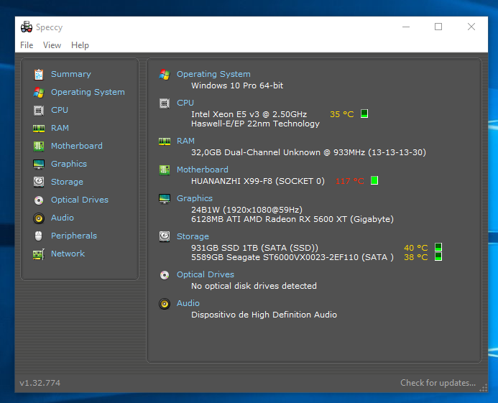The width and height of the screenshot is (498, 403).
Task: Click the Radeon RX 5600 XT line
Action: coord(292,219)
